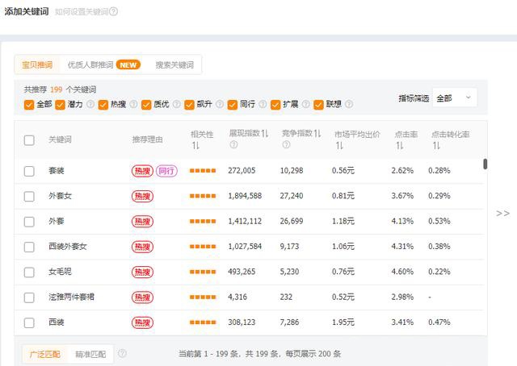Click keyword text 西装外套女

(68, 247)
